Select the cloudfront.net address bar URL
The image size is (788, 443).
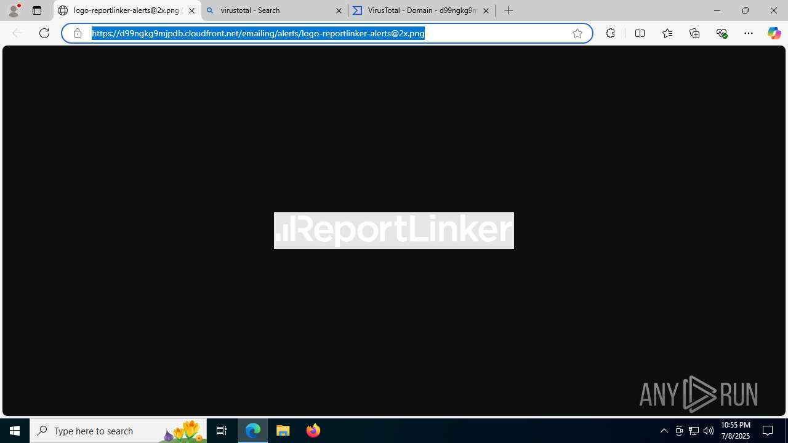point(258,33)
